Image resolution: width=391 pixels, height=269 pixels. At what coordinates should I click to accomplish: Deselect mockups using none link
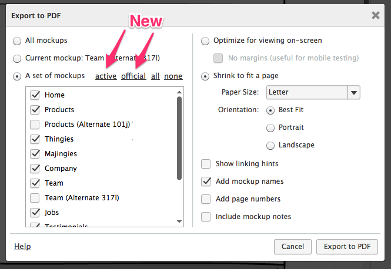[173, 76]
